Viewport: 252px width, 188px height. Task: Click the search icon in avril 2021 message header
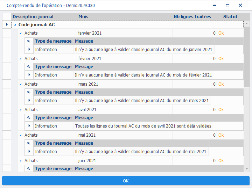pos(29,118)
